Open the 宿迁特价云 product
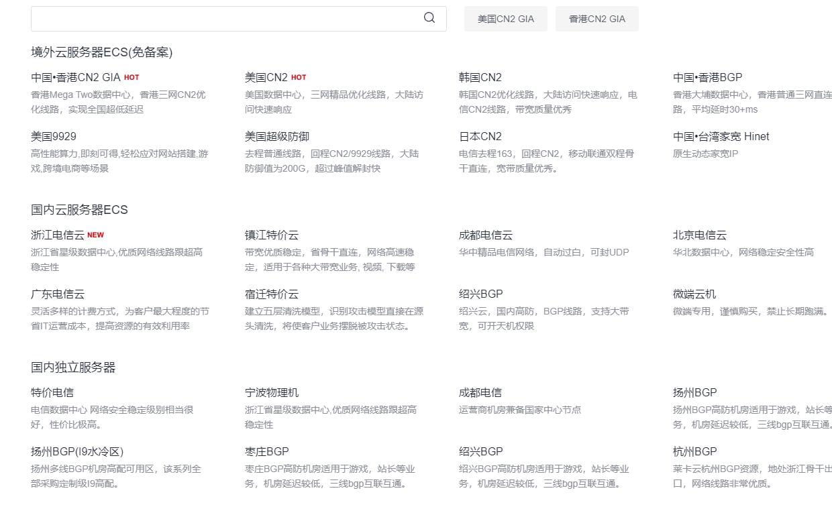 [x=272, y=294]
